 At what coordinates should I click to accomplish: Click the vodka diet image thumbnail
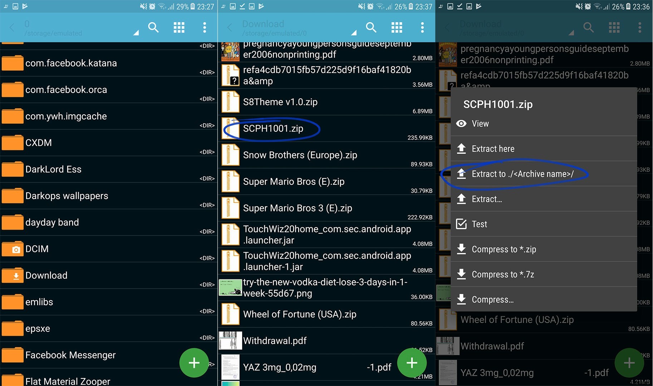point(230,287)
